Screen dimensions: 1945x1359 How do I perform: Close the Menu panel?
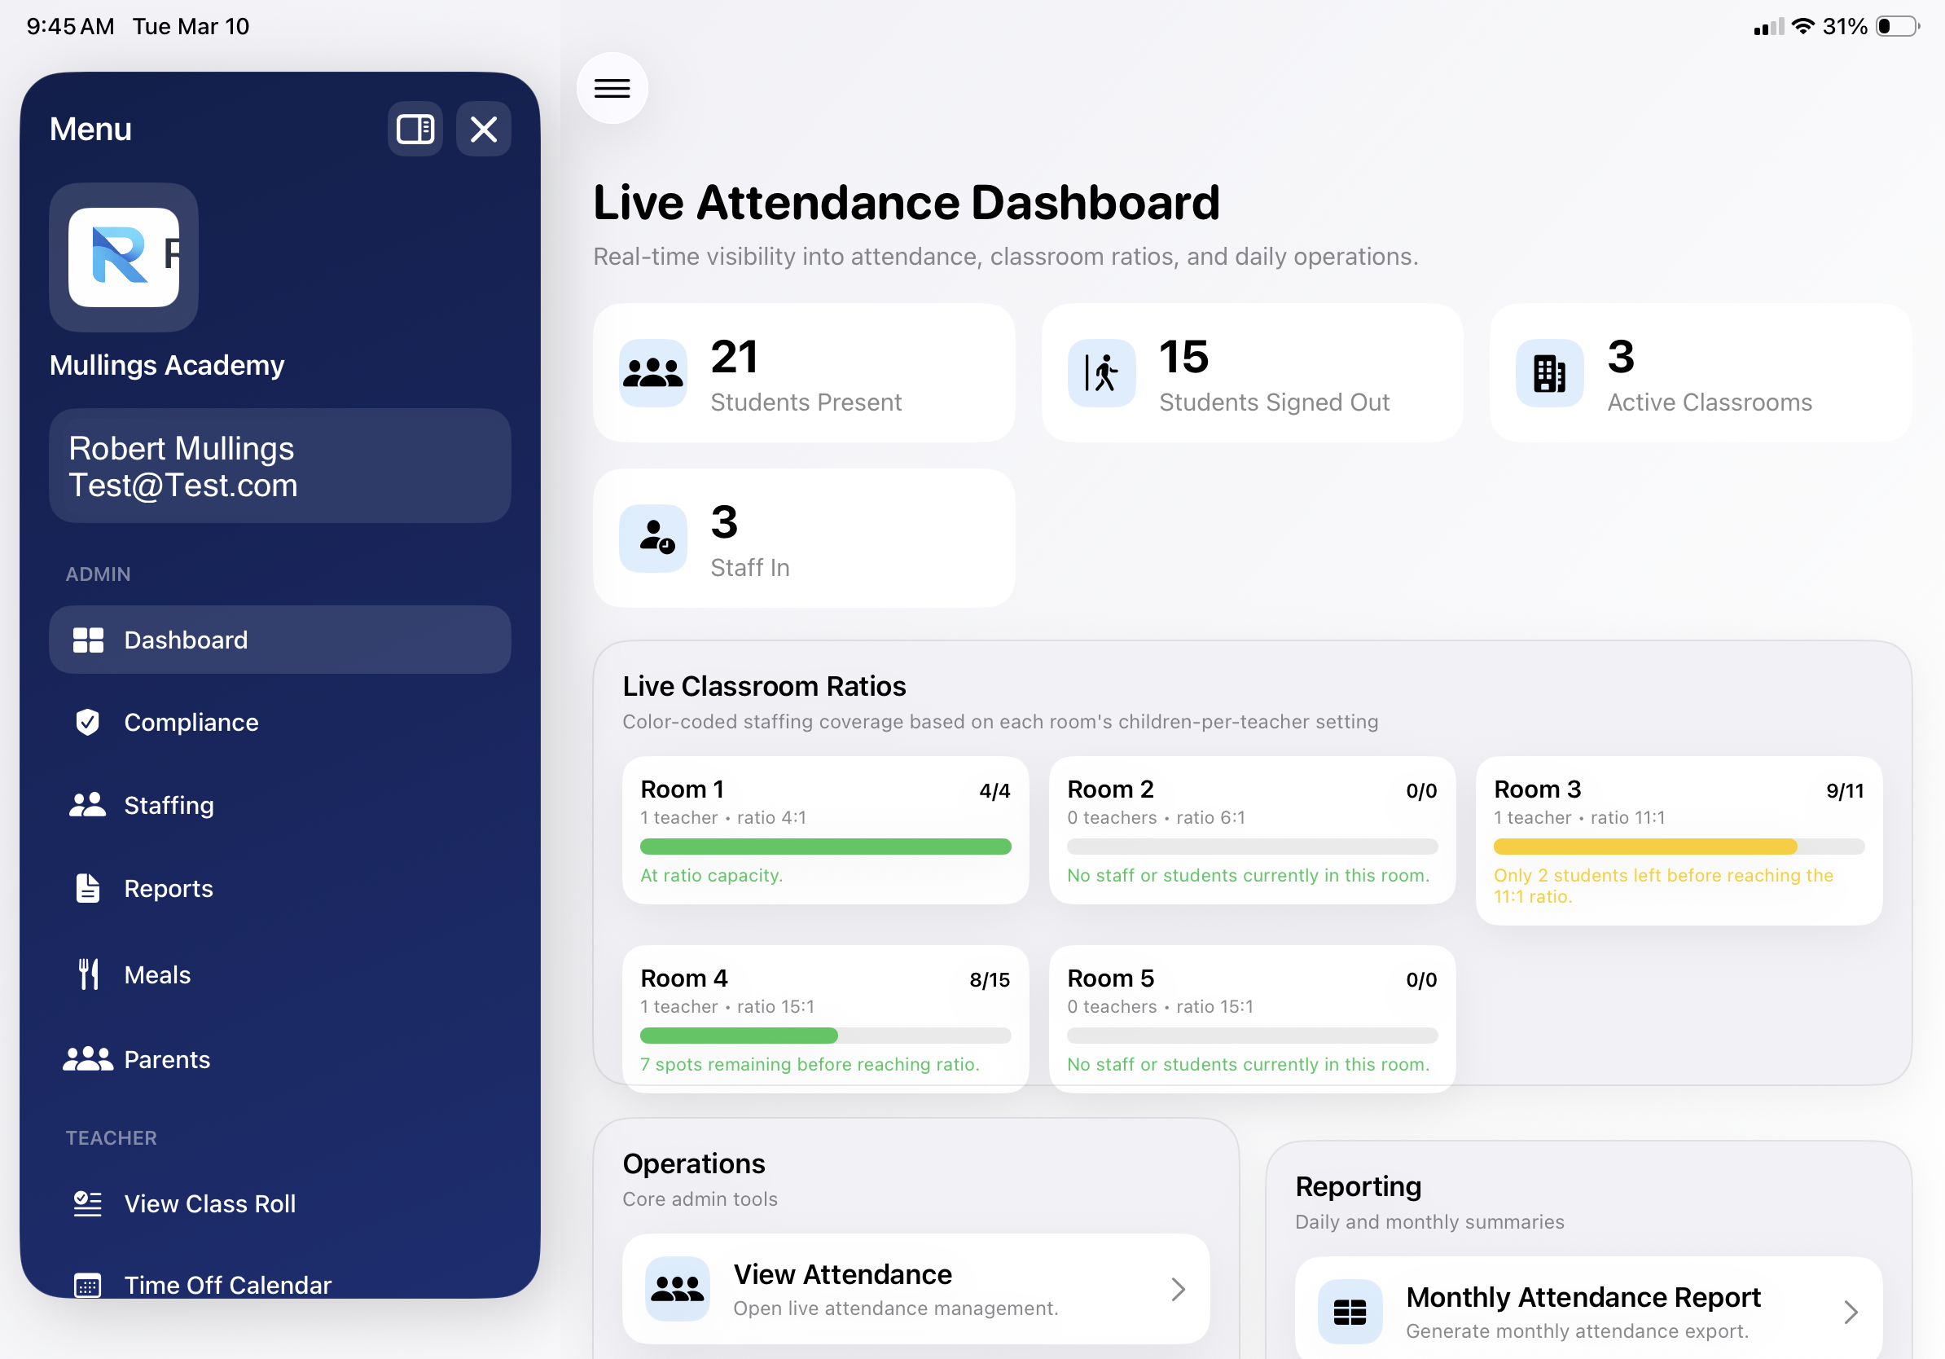484,129
